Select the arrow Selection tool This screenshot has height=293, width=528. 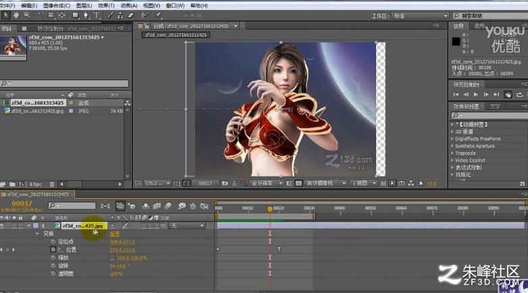[5, 15]
